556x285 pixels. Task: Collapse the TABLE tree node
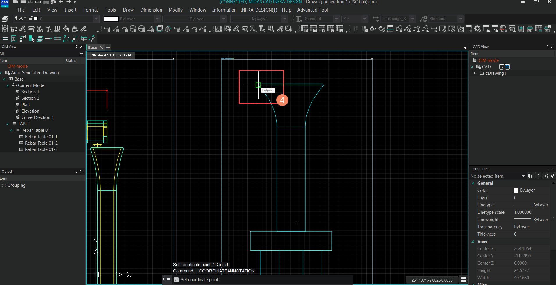pyautogui.click(x=8, y=124)
